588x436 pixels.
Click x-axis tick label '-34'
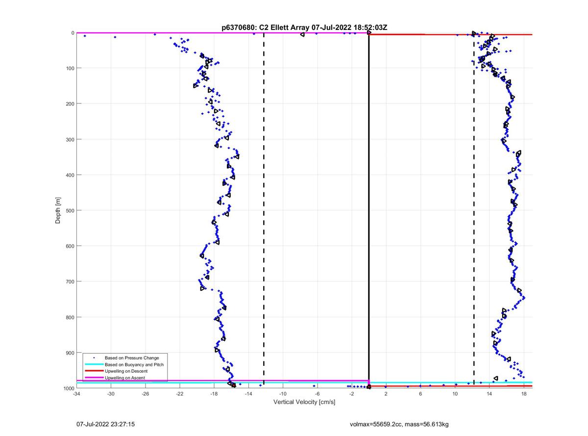pyautogui.click(x=76, y=394)
